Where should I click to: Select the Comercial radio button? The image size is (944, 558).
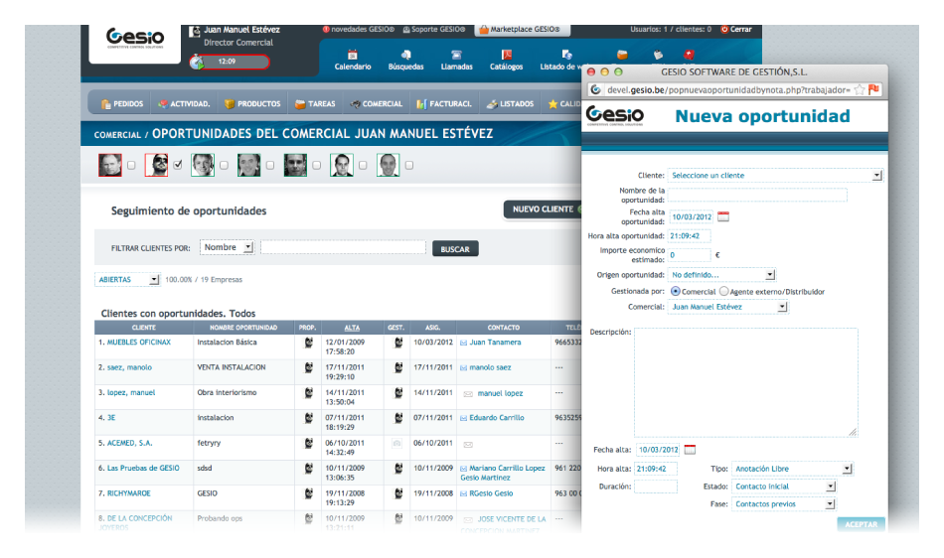pyautogui.click(x=676, y=291)
